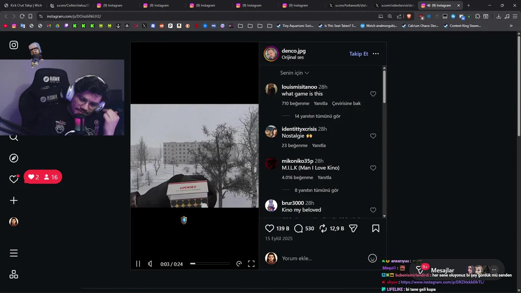Show translation with Çevirisine bak
This screenshot has width=521, height=293.
(x=346, y=103)
